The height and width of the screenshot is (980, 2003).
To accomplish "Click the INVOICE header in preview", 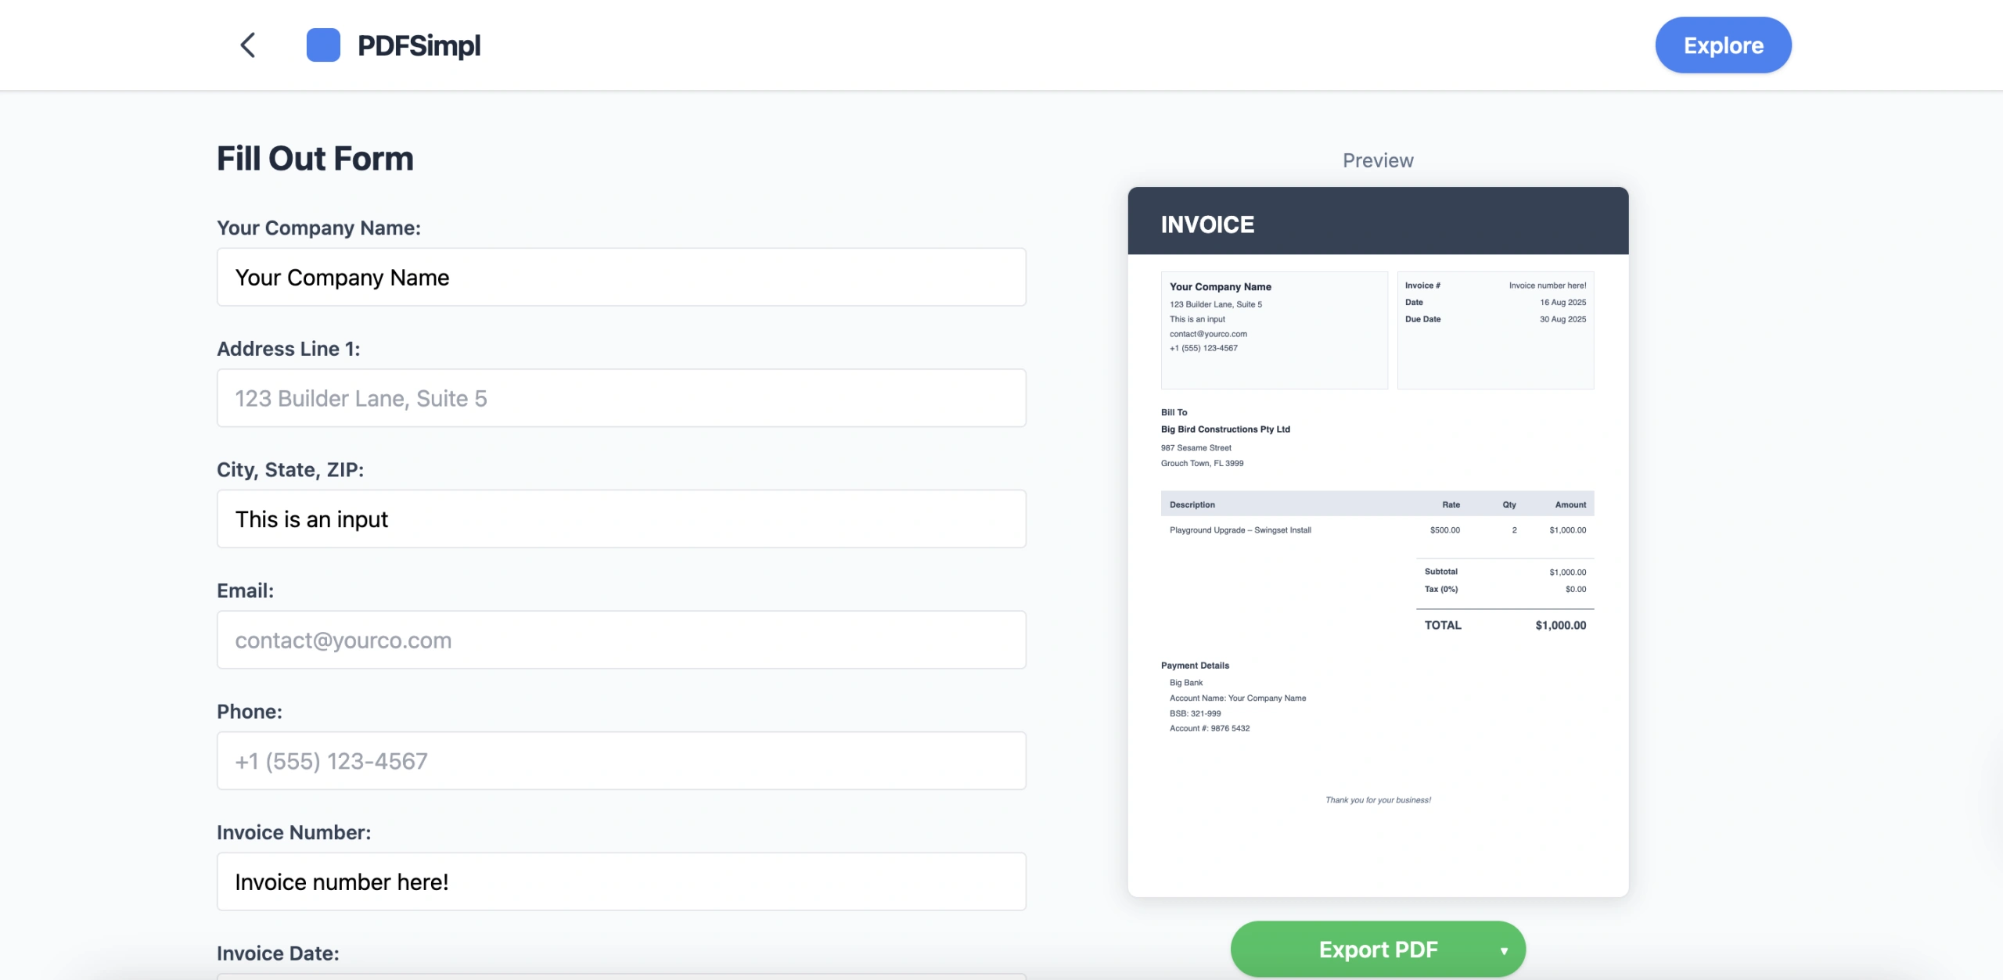I will point(1206,224).
